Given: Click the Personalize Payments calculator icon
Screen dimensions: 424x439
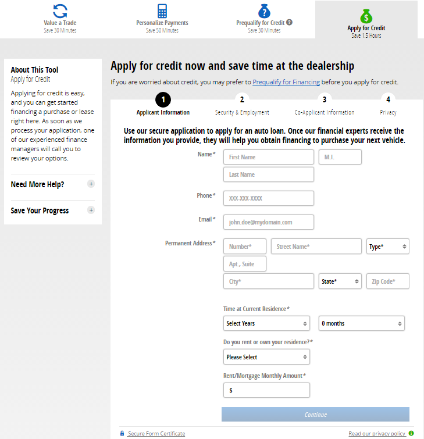Looking at the screenshot, I should (162, 10).
